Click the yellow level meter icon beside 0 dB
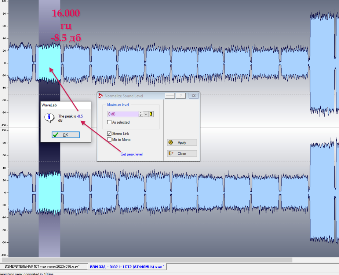The width and height of the screenshot is (339, 275). click(x=151, y=114)
